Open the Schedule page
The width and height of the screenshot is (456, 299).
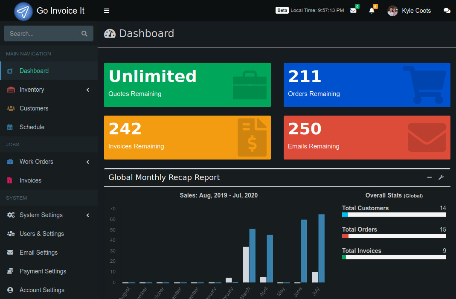(x=32, y=127)
